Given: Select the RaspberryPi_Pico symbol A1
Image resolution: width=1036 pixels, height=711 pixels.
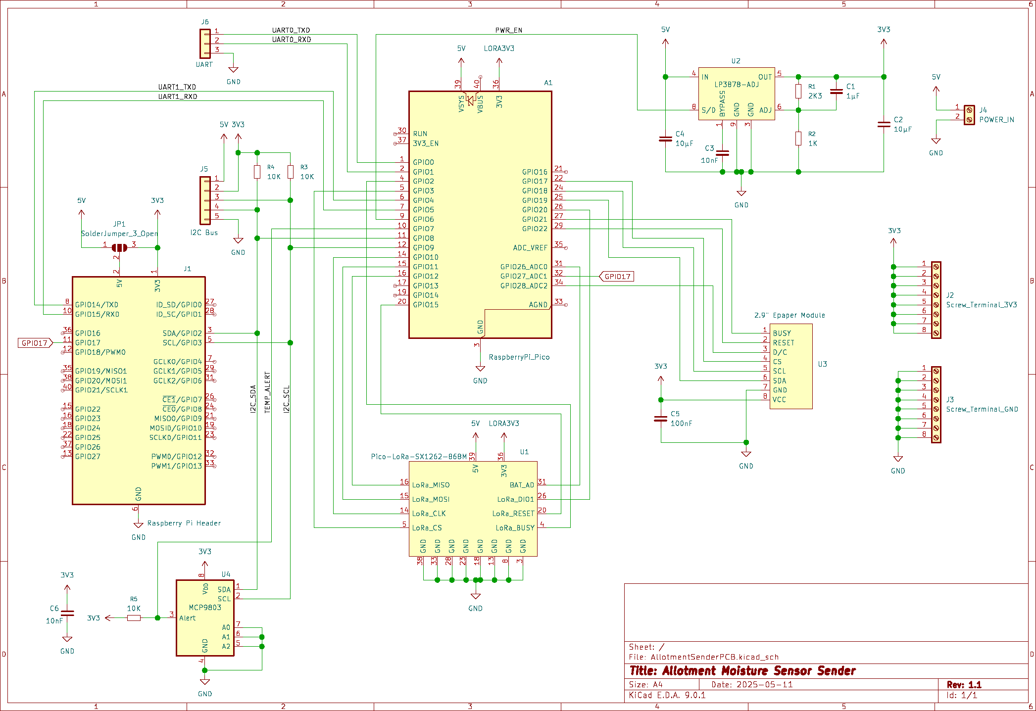Looking at the screenshot, I should (x=479, y=213).
